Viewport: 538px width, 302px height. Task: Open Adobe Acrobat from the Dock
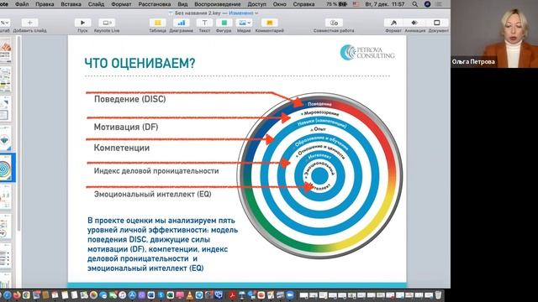pos(233,295)
